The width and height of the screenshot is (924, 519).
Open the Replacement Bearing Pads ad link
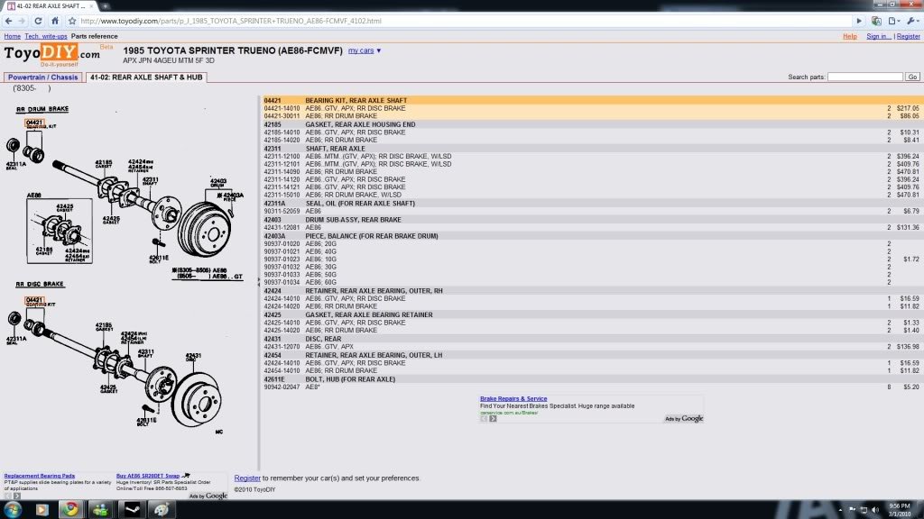[x=40, y=476]
